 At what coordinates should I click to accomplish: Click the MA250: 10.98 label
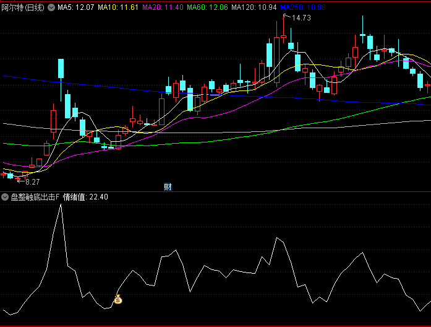[x=303, y=7]
